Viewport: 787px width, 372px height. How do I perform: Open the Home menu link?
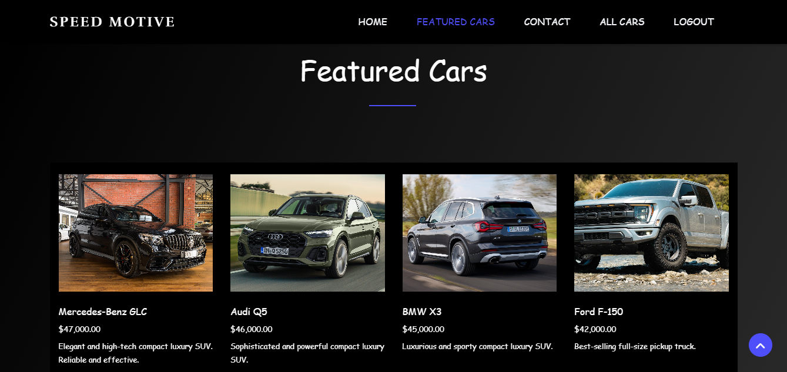pyautogui.click(x=373, y=22)
